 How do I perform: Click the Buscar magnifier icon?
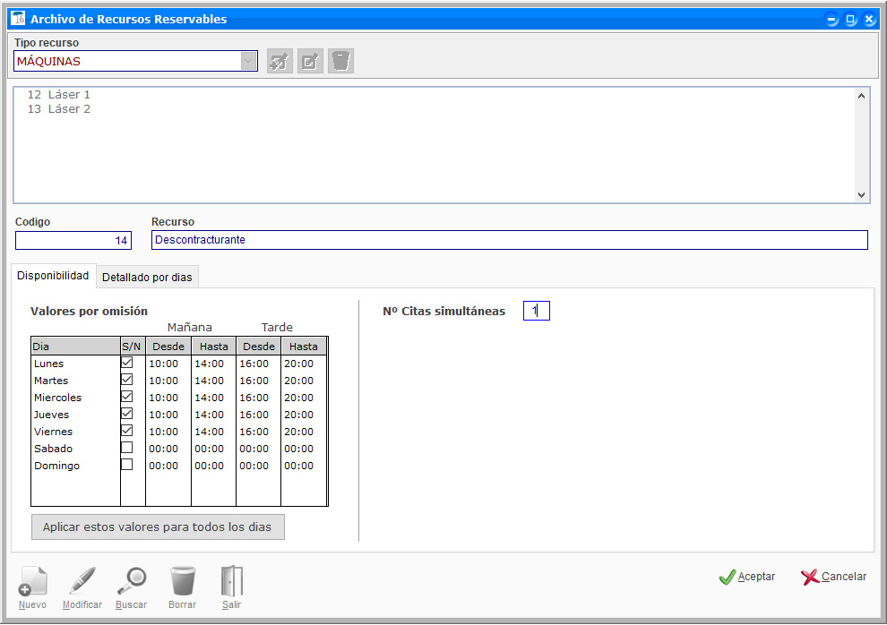click(x=132, y=581)
